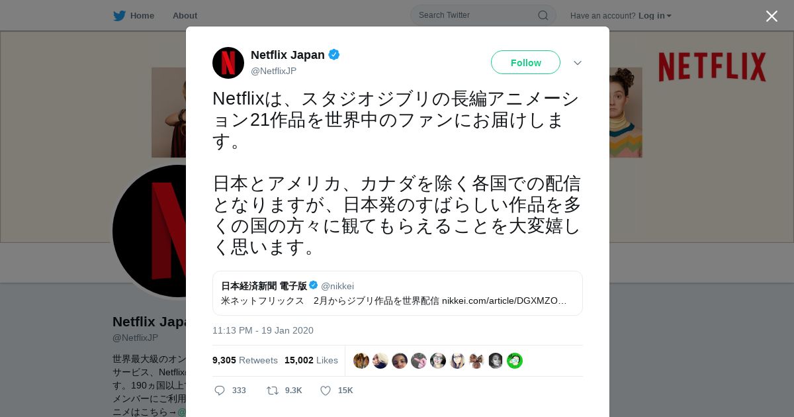Click Netflix Japan's round N avatar
Screen dimensions: 794x417
pos(228,63)
